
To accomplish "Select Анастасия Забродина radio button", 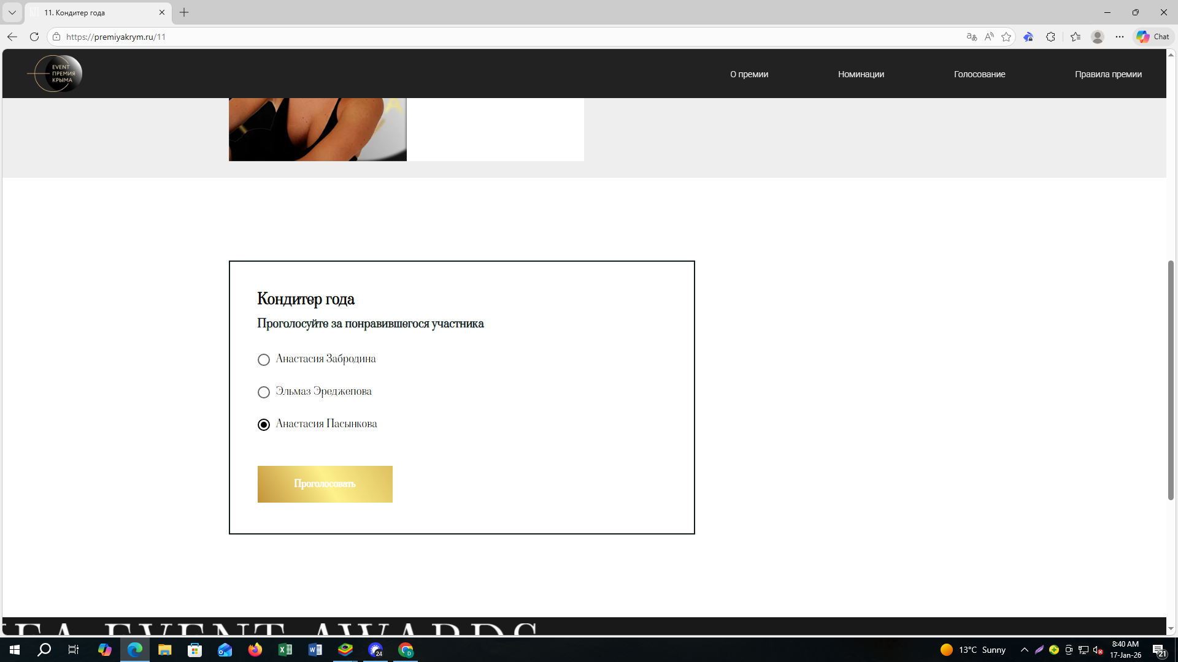I will (264, 360).
